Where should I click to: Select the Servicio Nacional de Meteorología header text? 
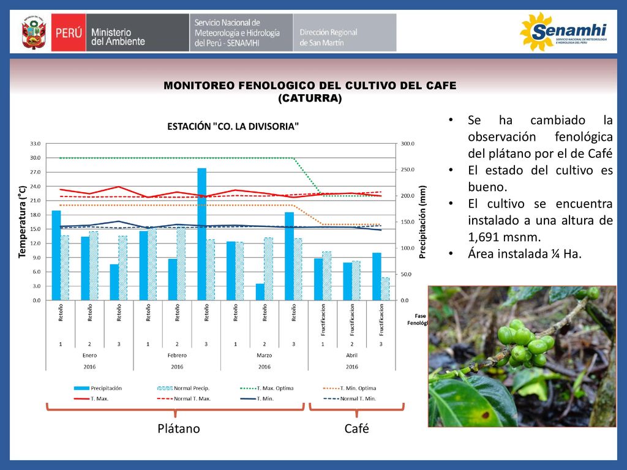237,33
